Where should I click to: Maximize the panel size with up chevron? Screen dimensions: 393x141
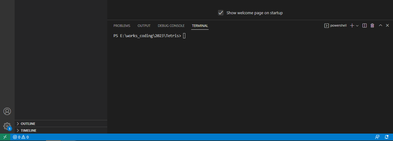pyautogui.click(x=380, y=26)
